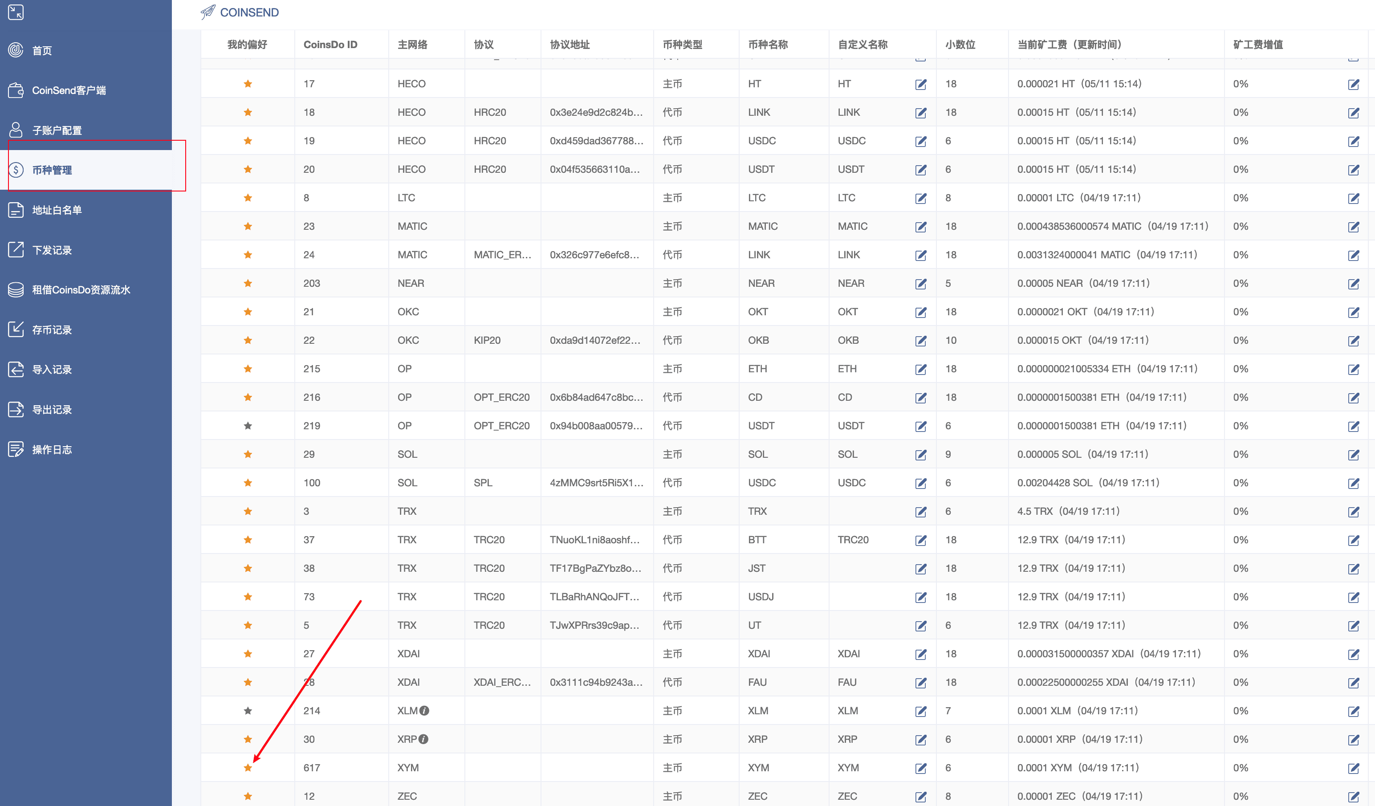Screen dimensions: 1375x806
Task: Edit custom name for BTT TRC20 row
Action: [920, 540]
